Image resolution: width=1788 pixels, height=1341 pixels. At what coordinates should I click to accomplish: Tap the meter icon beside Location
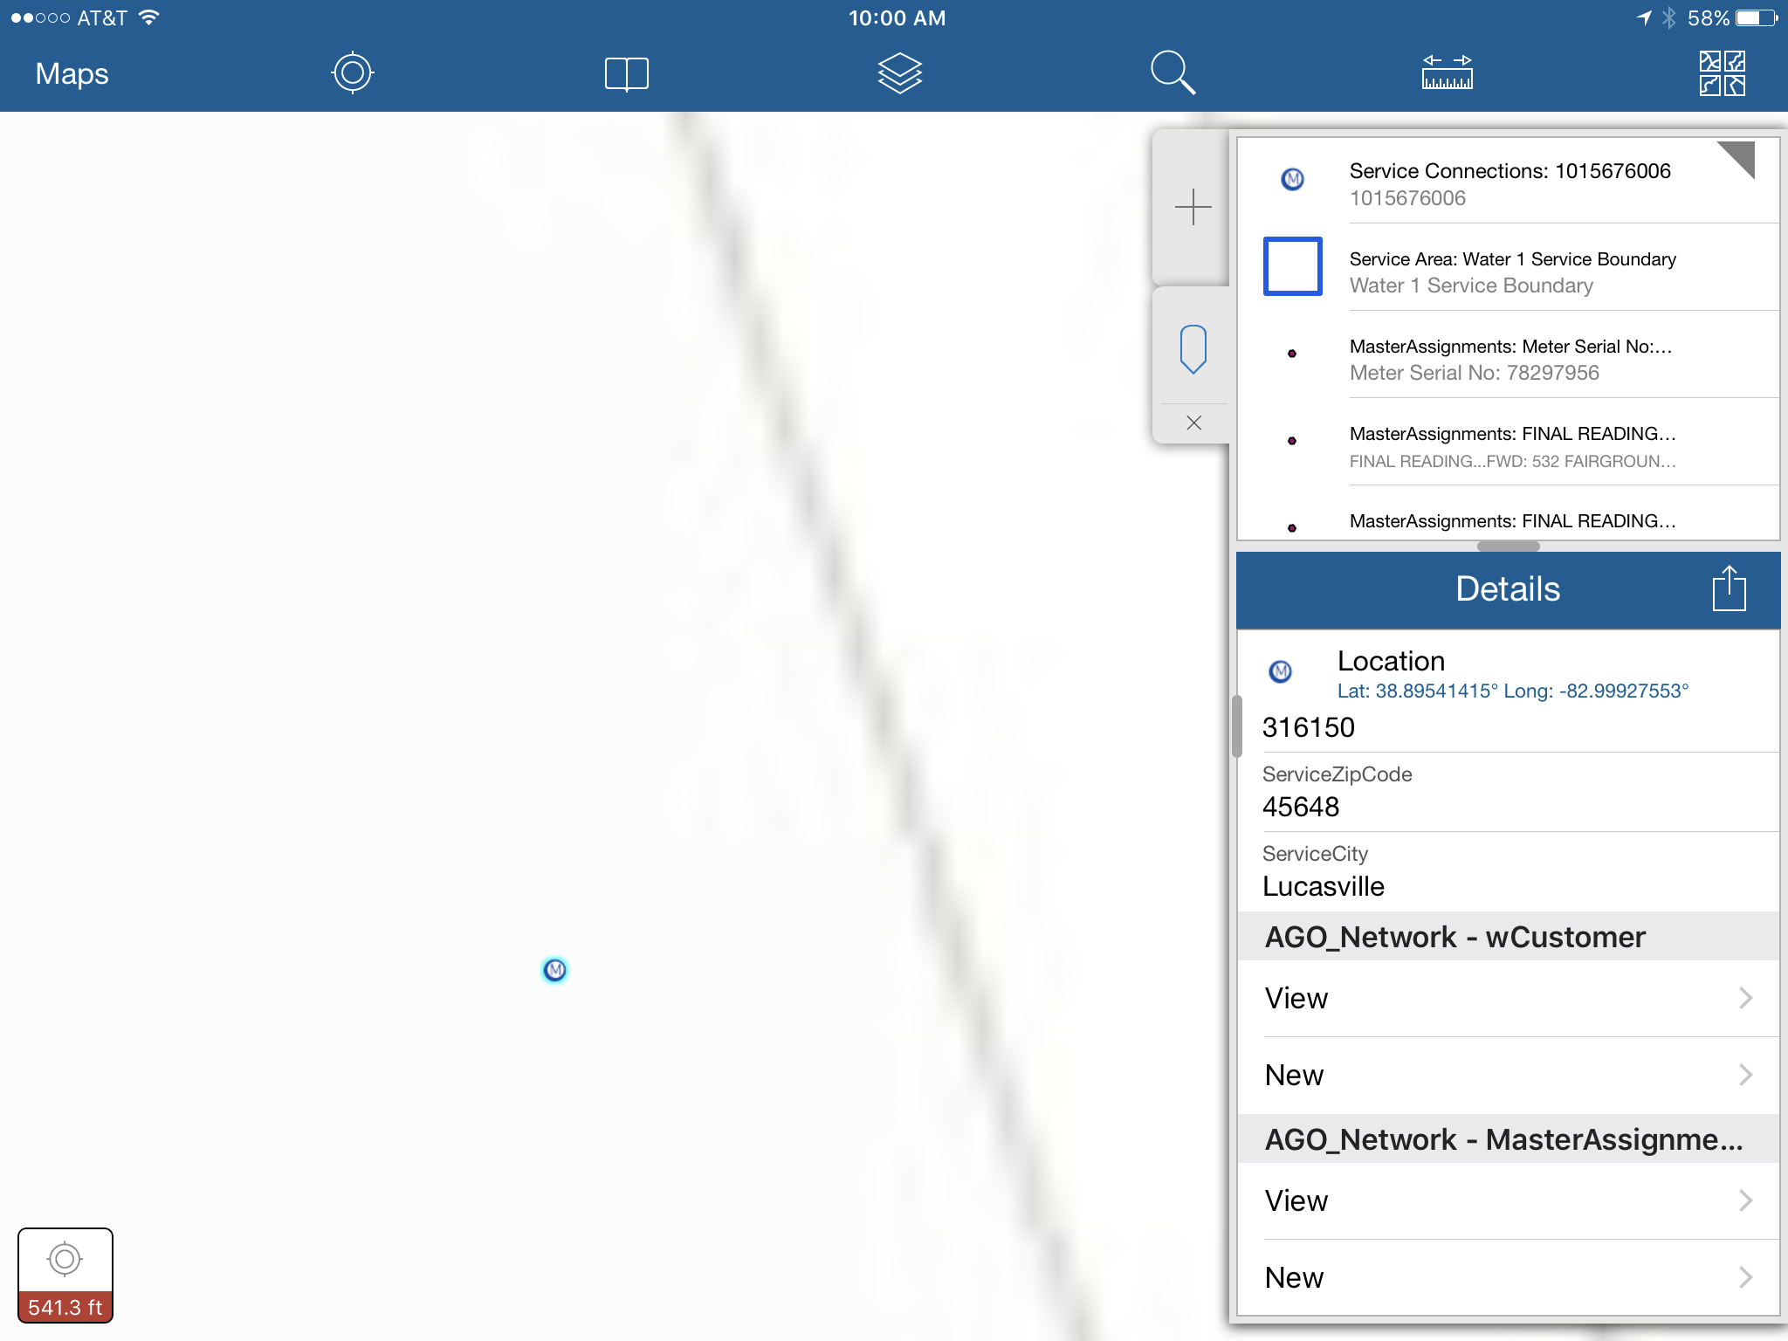(x=1280, y=671)
